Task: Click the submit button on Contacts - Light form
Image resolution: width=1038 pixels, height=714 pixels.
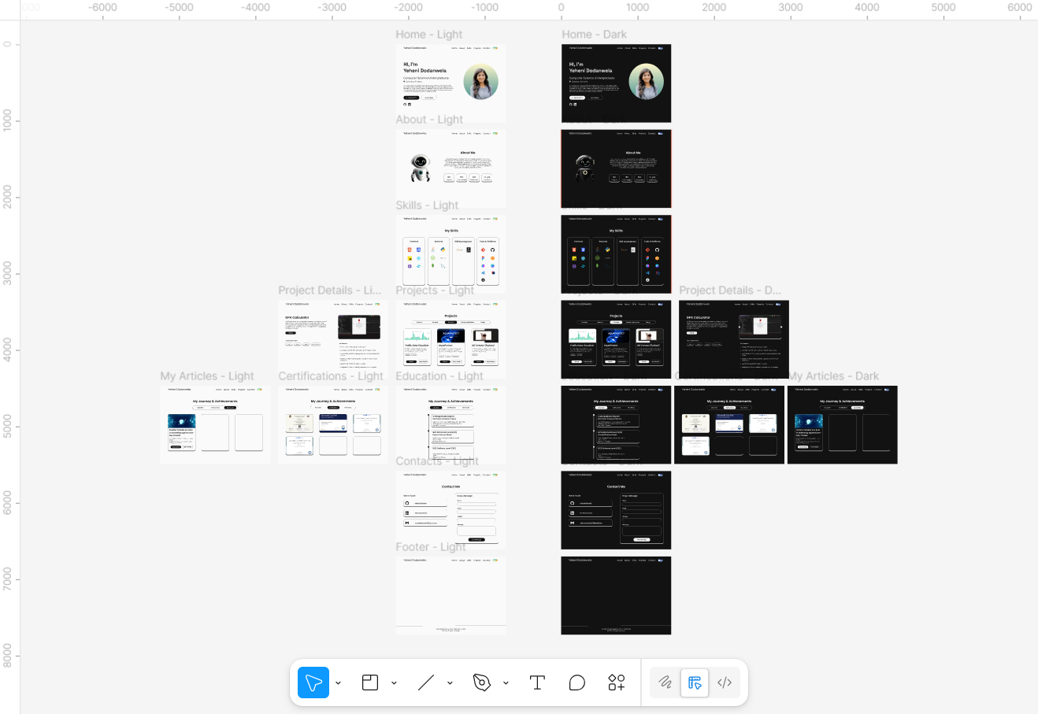Action: (x=476, y=539)
